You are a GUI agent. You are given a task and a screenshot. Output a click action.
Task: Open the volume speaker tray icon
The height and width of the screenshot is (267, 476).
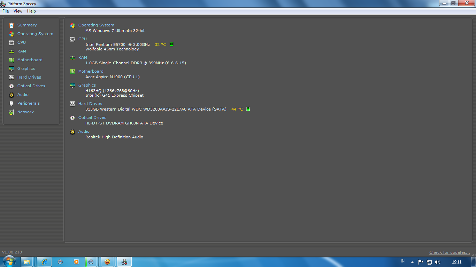click(x=438, y=262)
